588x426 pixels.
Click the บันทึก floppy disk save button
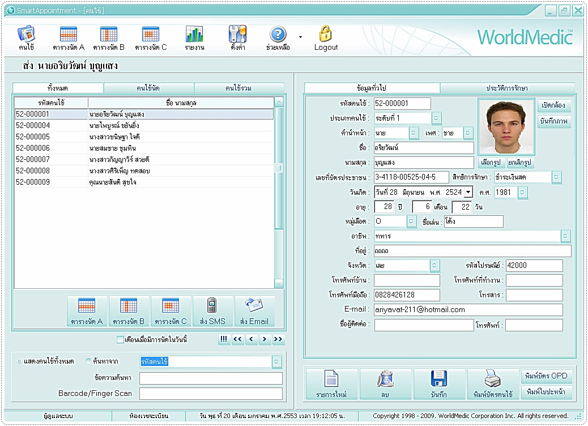click(439, 384)
